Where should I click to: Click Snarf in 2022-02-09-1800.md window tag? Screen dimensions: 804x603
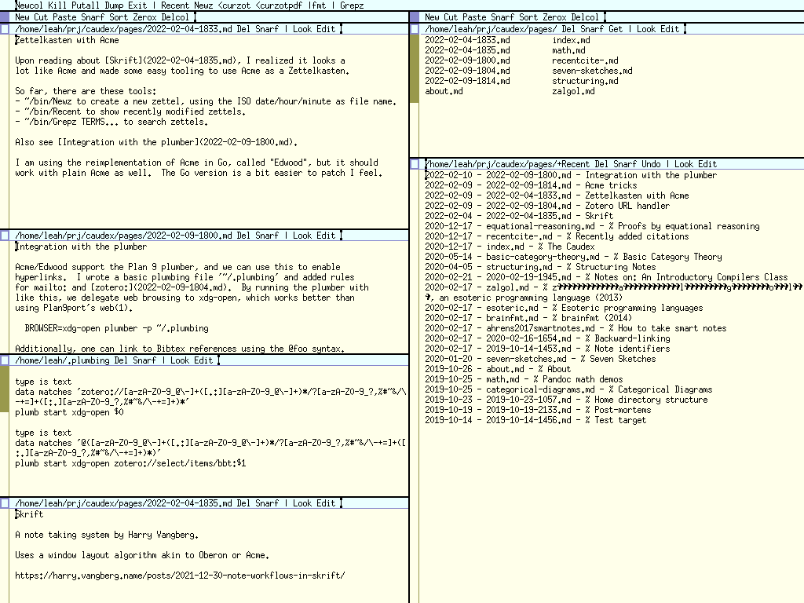pyautogui.click(x=267, y=236)
